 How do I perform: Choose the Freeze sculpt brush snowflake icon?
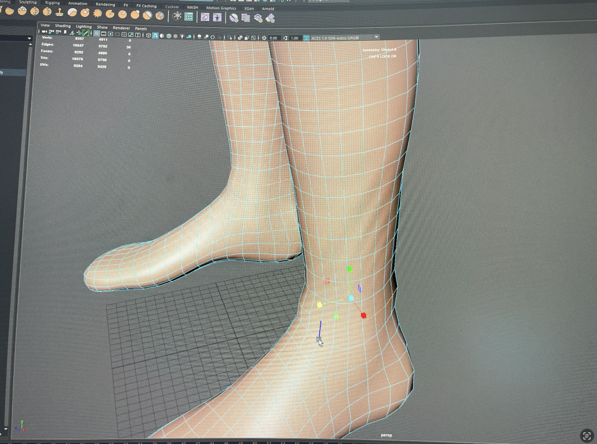pyautogui.click(x=160, y=16)
